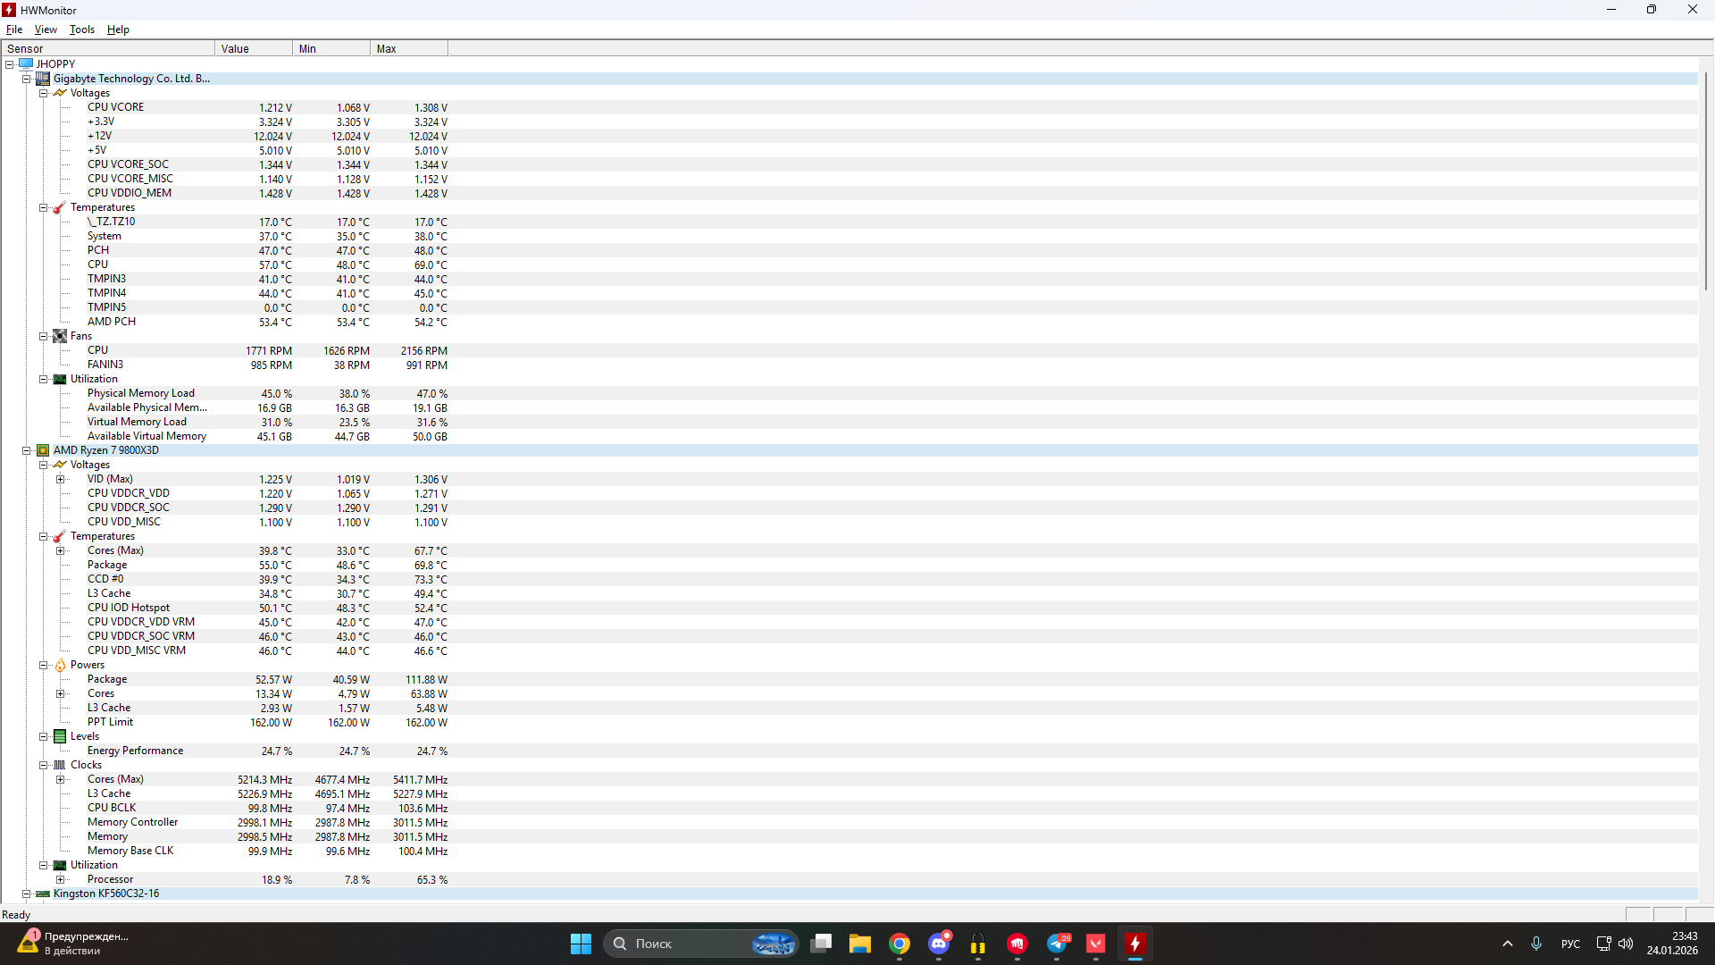The image size is (1715, 965).
Task: Click the AMD Ryzen 7 9800X3D CPU icon
Action: point(43,450)
